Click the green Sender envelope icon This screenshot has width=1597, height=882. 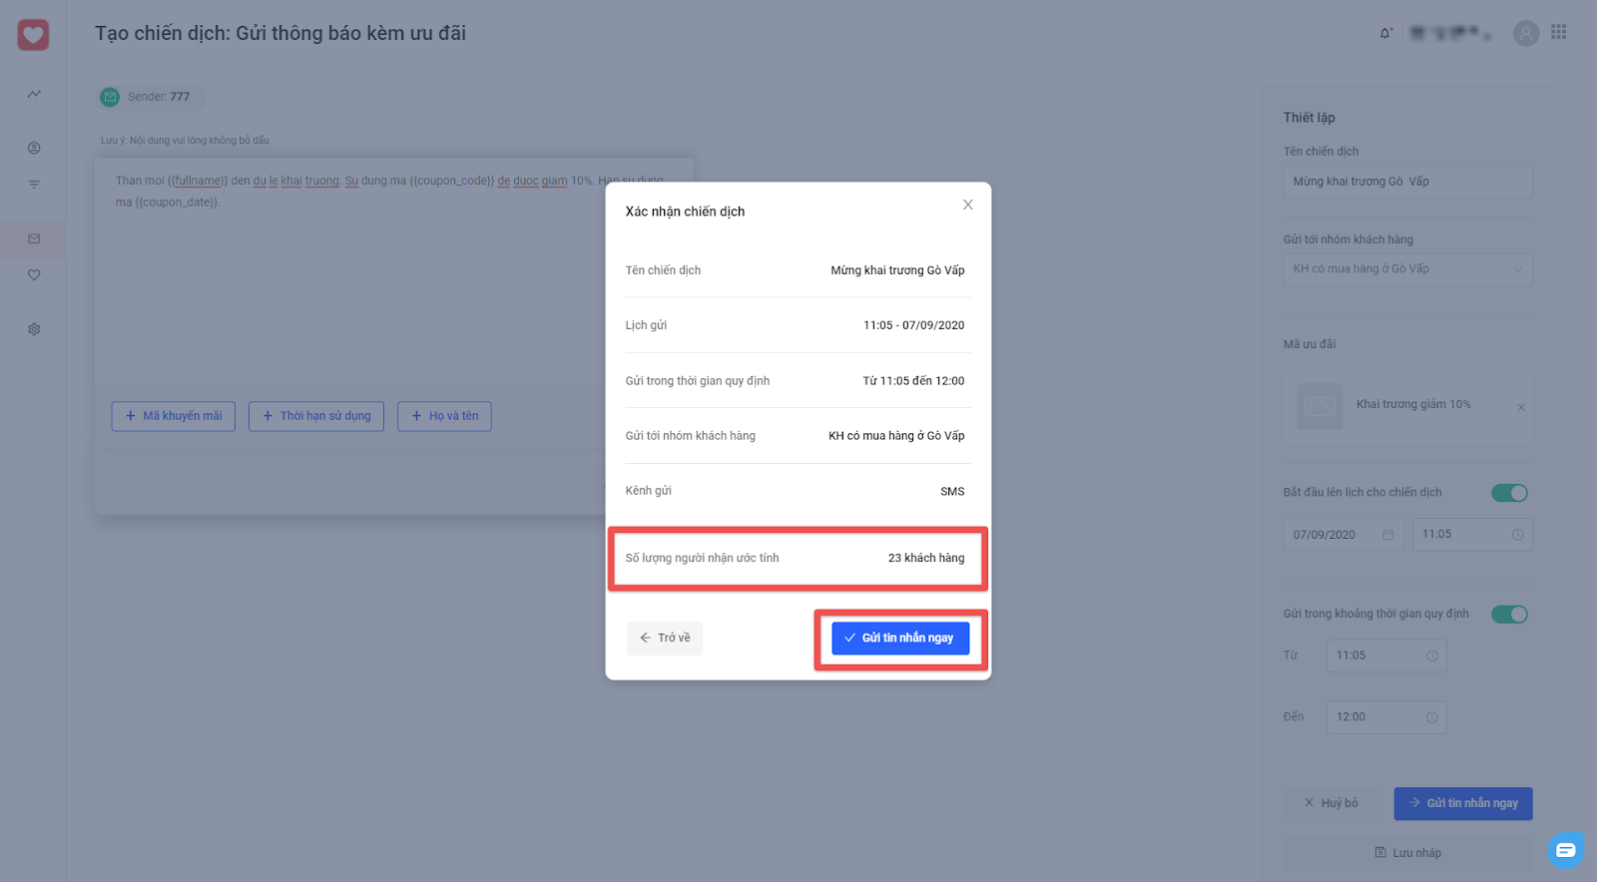[x=110, y=97]
